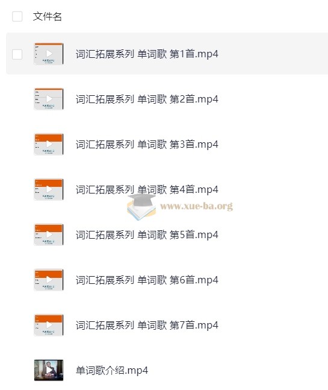Click the 文件名 column header
This screenshot has width=328, height=390.
click(47, 16)
